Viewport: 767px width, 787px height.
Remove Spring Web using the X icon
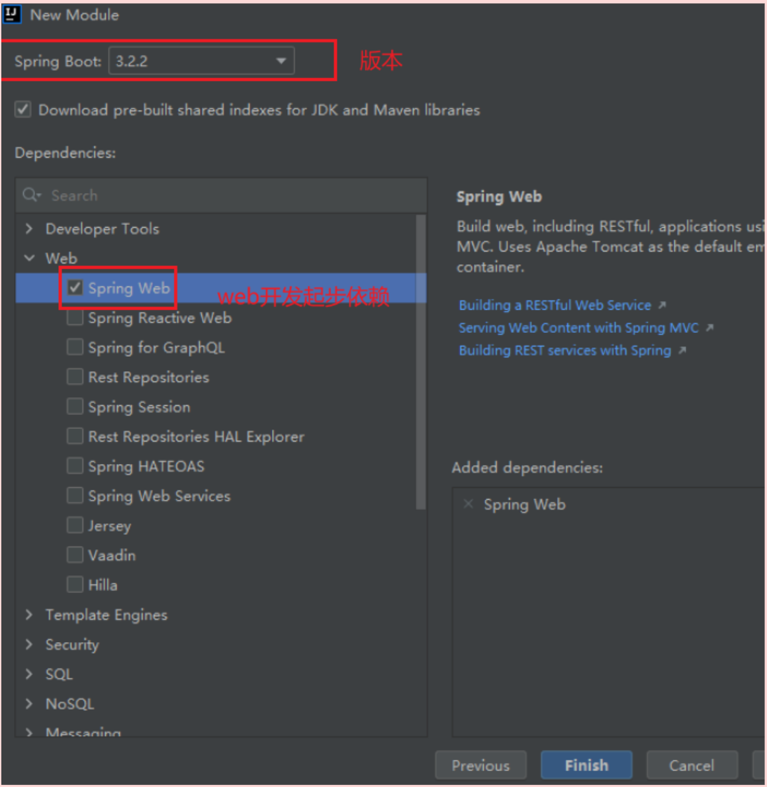(x=469, y=504)
